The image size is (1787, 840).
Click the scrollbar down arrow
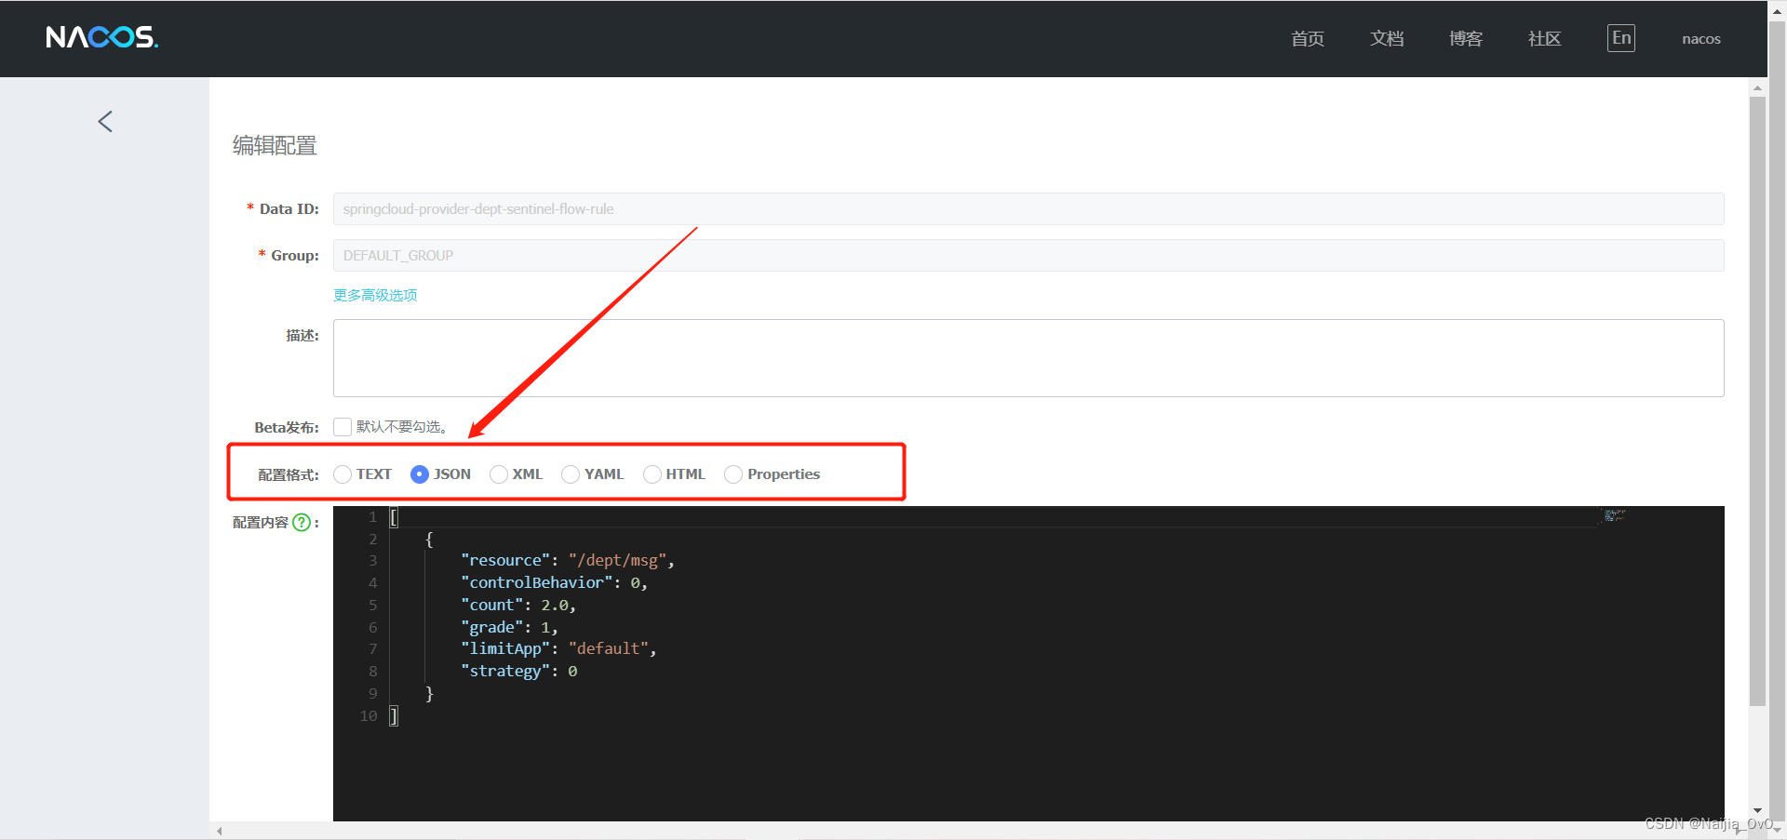point(1757,811)
